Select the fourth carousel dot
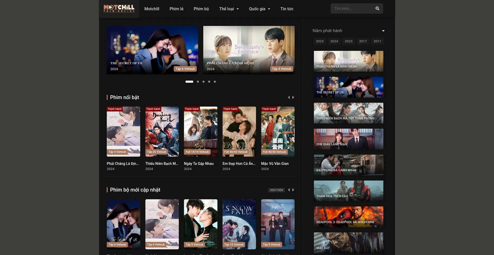This screenshot has width=494, height=255. [209, 82]
